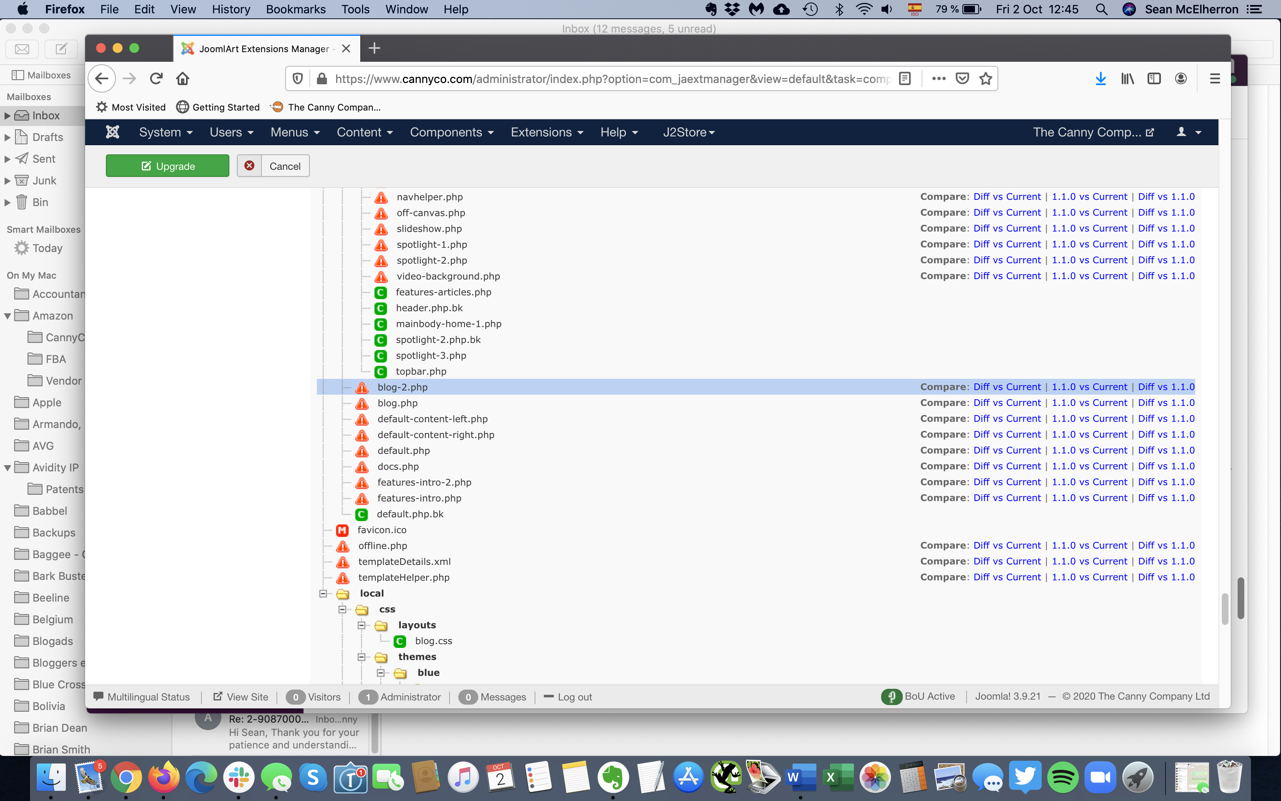
Task: Open the Firefox downloads arrow icon
Action: click(x=1100, y=79)
